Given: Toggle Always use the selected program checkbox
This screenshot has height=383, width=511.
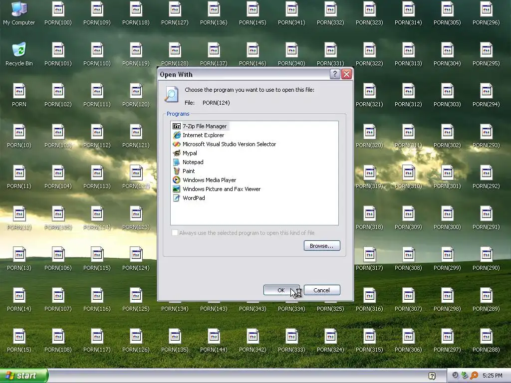Looking at the screenshot, I should click(175, 232).
